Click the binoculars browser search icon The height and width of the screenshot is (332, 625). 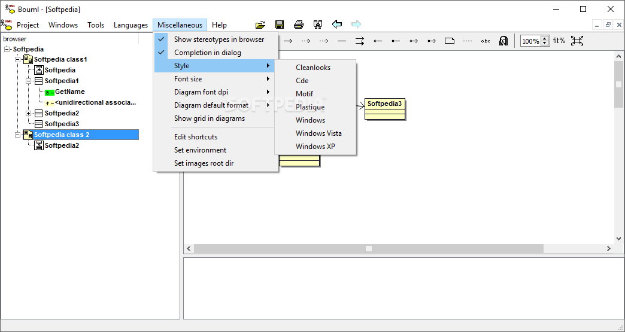(318, 25)
